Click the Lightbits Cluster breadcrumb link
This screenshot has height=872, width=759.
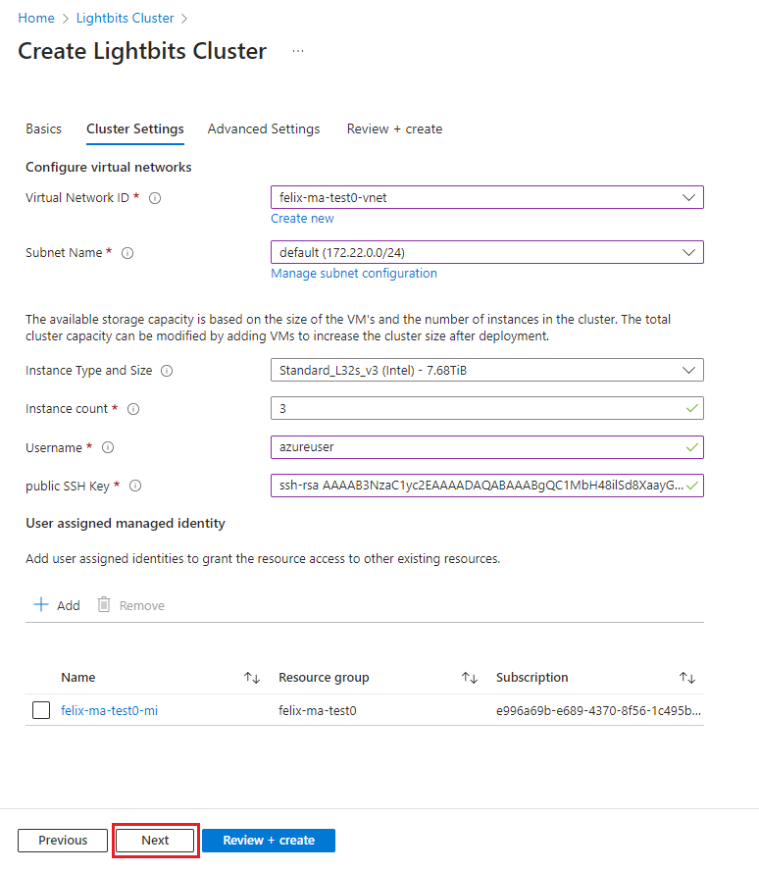(126, 19)
